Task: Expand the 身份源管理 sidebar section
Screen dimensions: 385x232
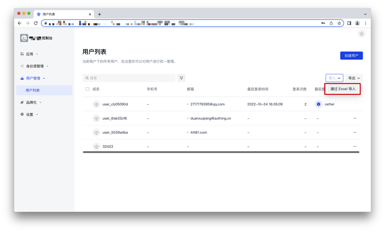Action: [x=35, y=66]
